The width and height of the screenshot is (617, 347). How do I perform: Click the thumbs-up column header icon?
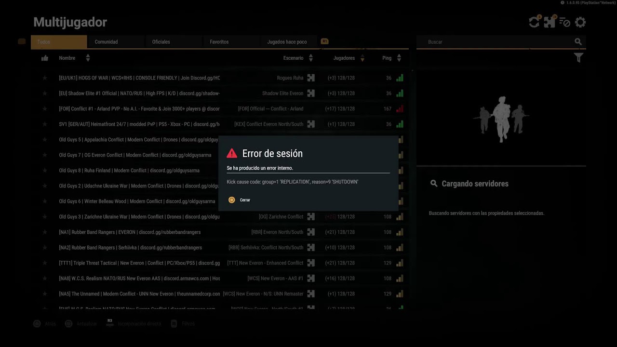coord(45,58)
